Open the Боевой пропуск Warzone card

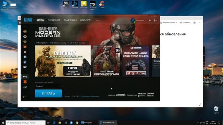point(107,61)
